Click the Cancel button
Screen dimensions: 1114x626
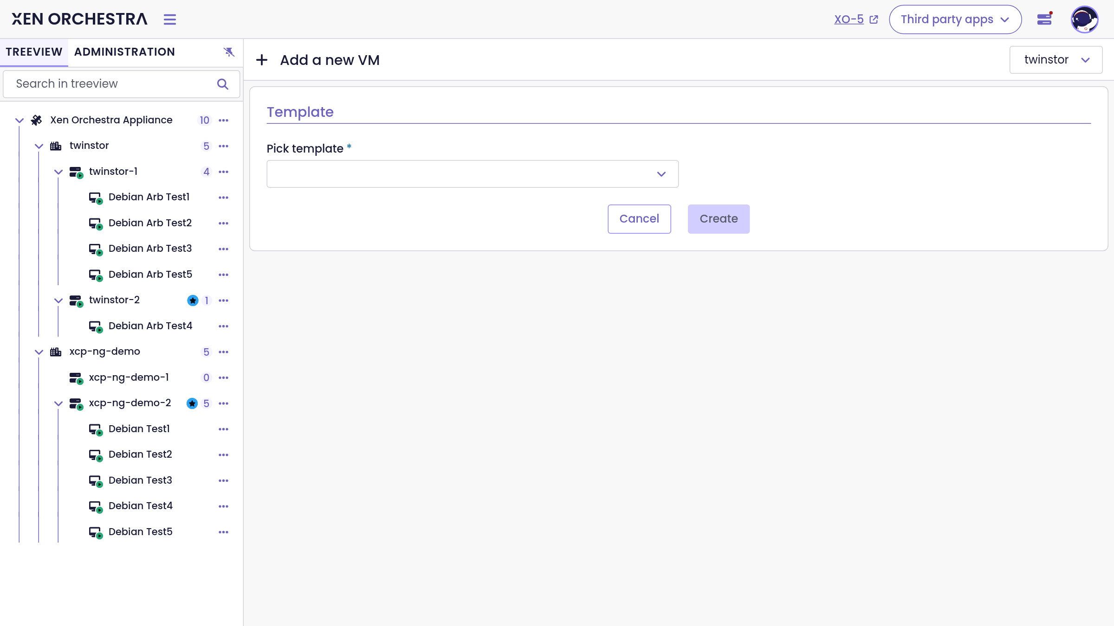click(x=639, y=219)
